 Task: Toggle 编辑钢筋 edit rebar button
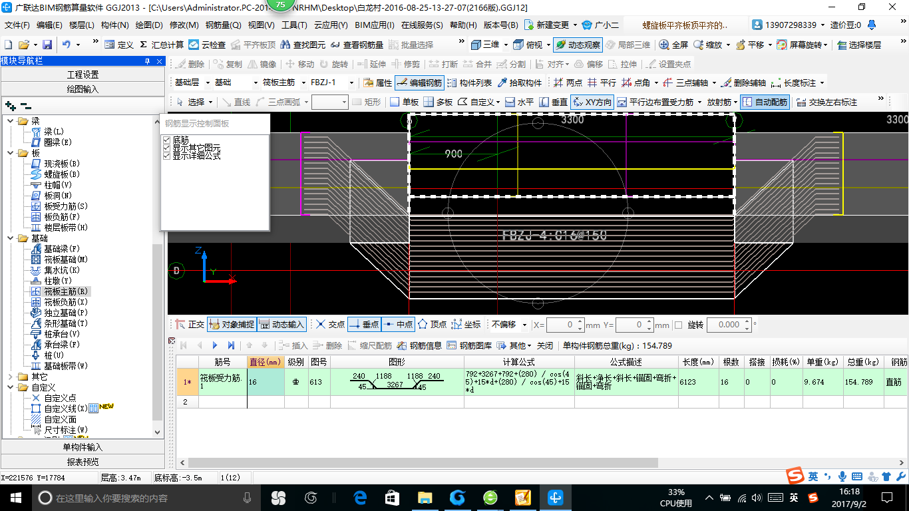pyautogui.click(x=419, y=83)
